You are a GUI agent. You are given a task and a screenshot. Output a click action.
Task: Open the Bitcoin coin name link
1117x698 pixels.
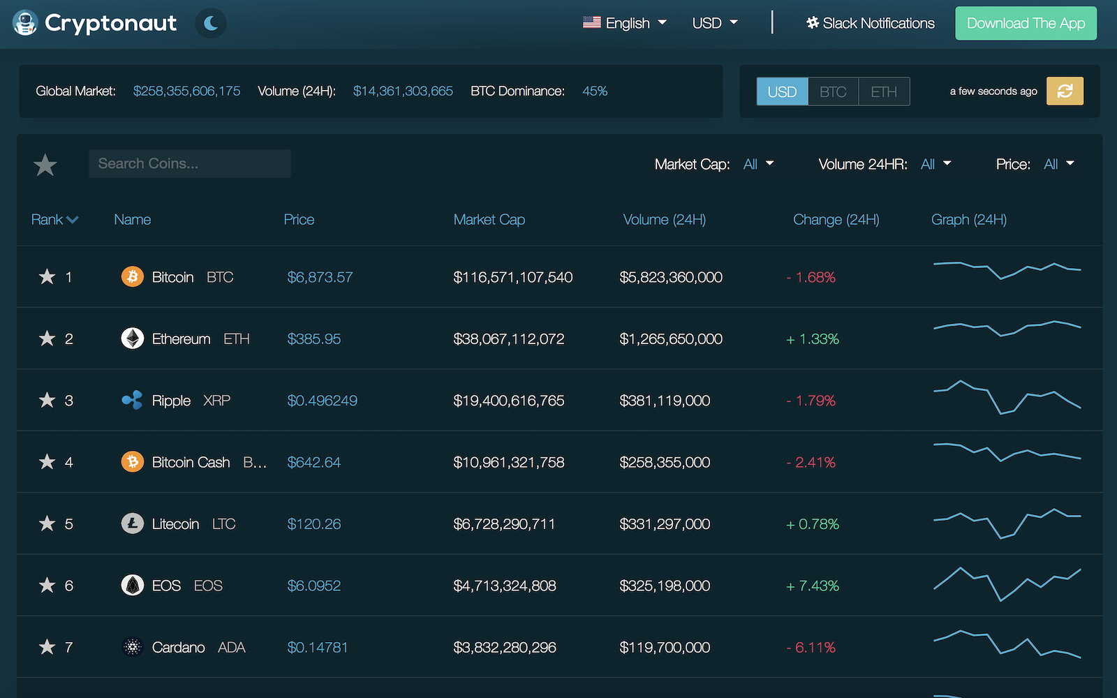coord(172,277)
